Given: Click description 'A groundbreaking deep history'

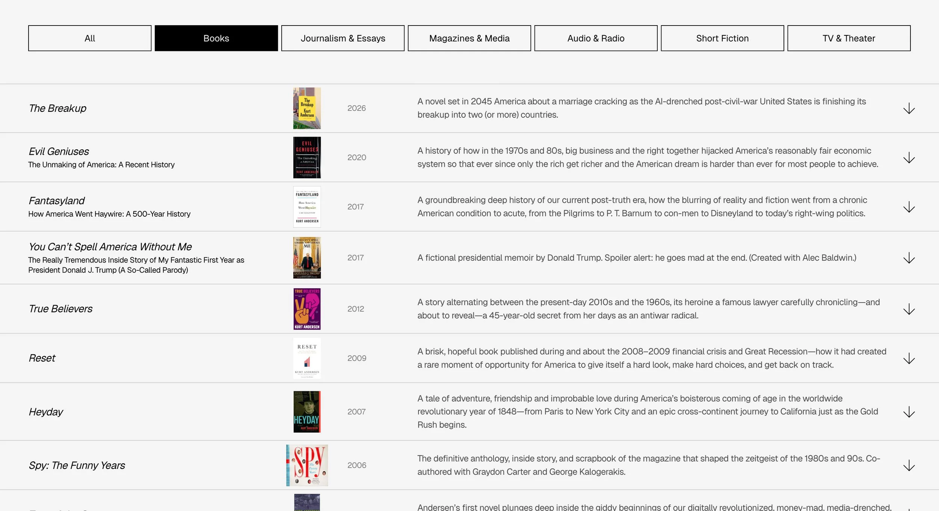Looking at the screenshot, I should (x=642, y=207).
